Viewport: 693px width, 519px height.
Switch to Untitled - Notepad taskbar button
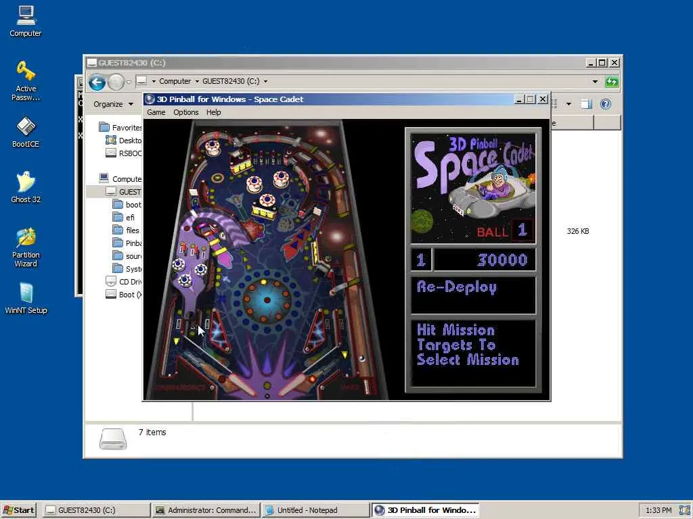315,510
